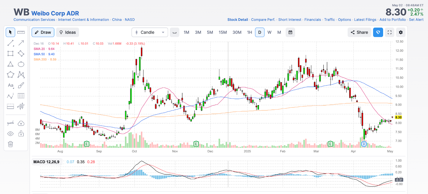Open the Compare Perf. link
This screenshot has height=194, width=428.
tap(263, 20)
